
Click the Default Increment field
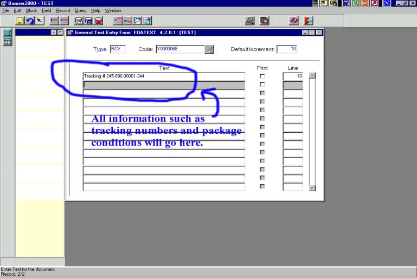tap(287, 49)
